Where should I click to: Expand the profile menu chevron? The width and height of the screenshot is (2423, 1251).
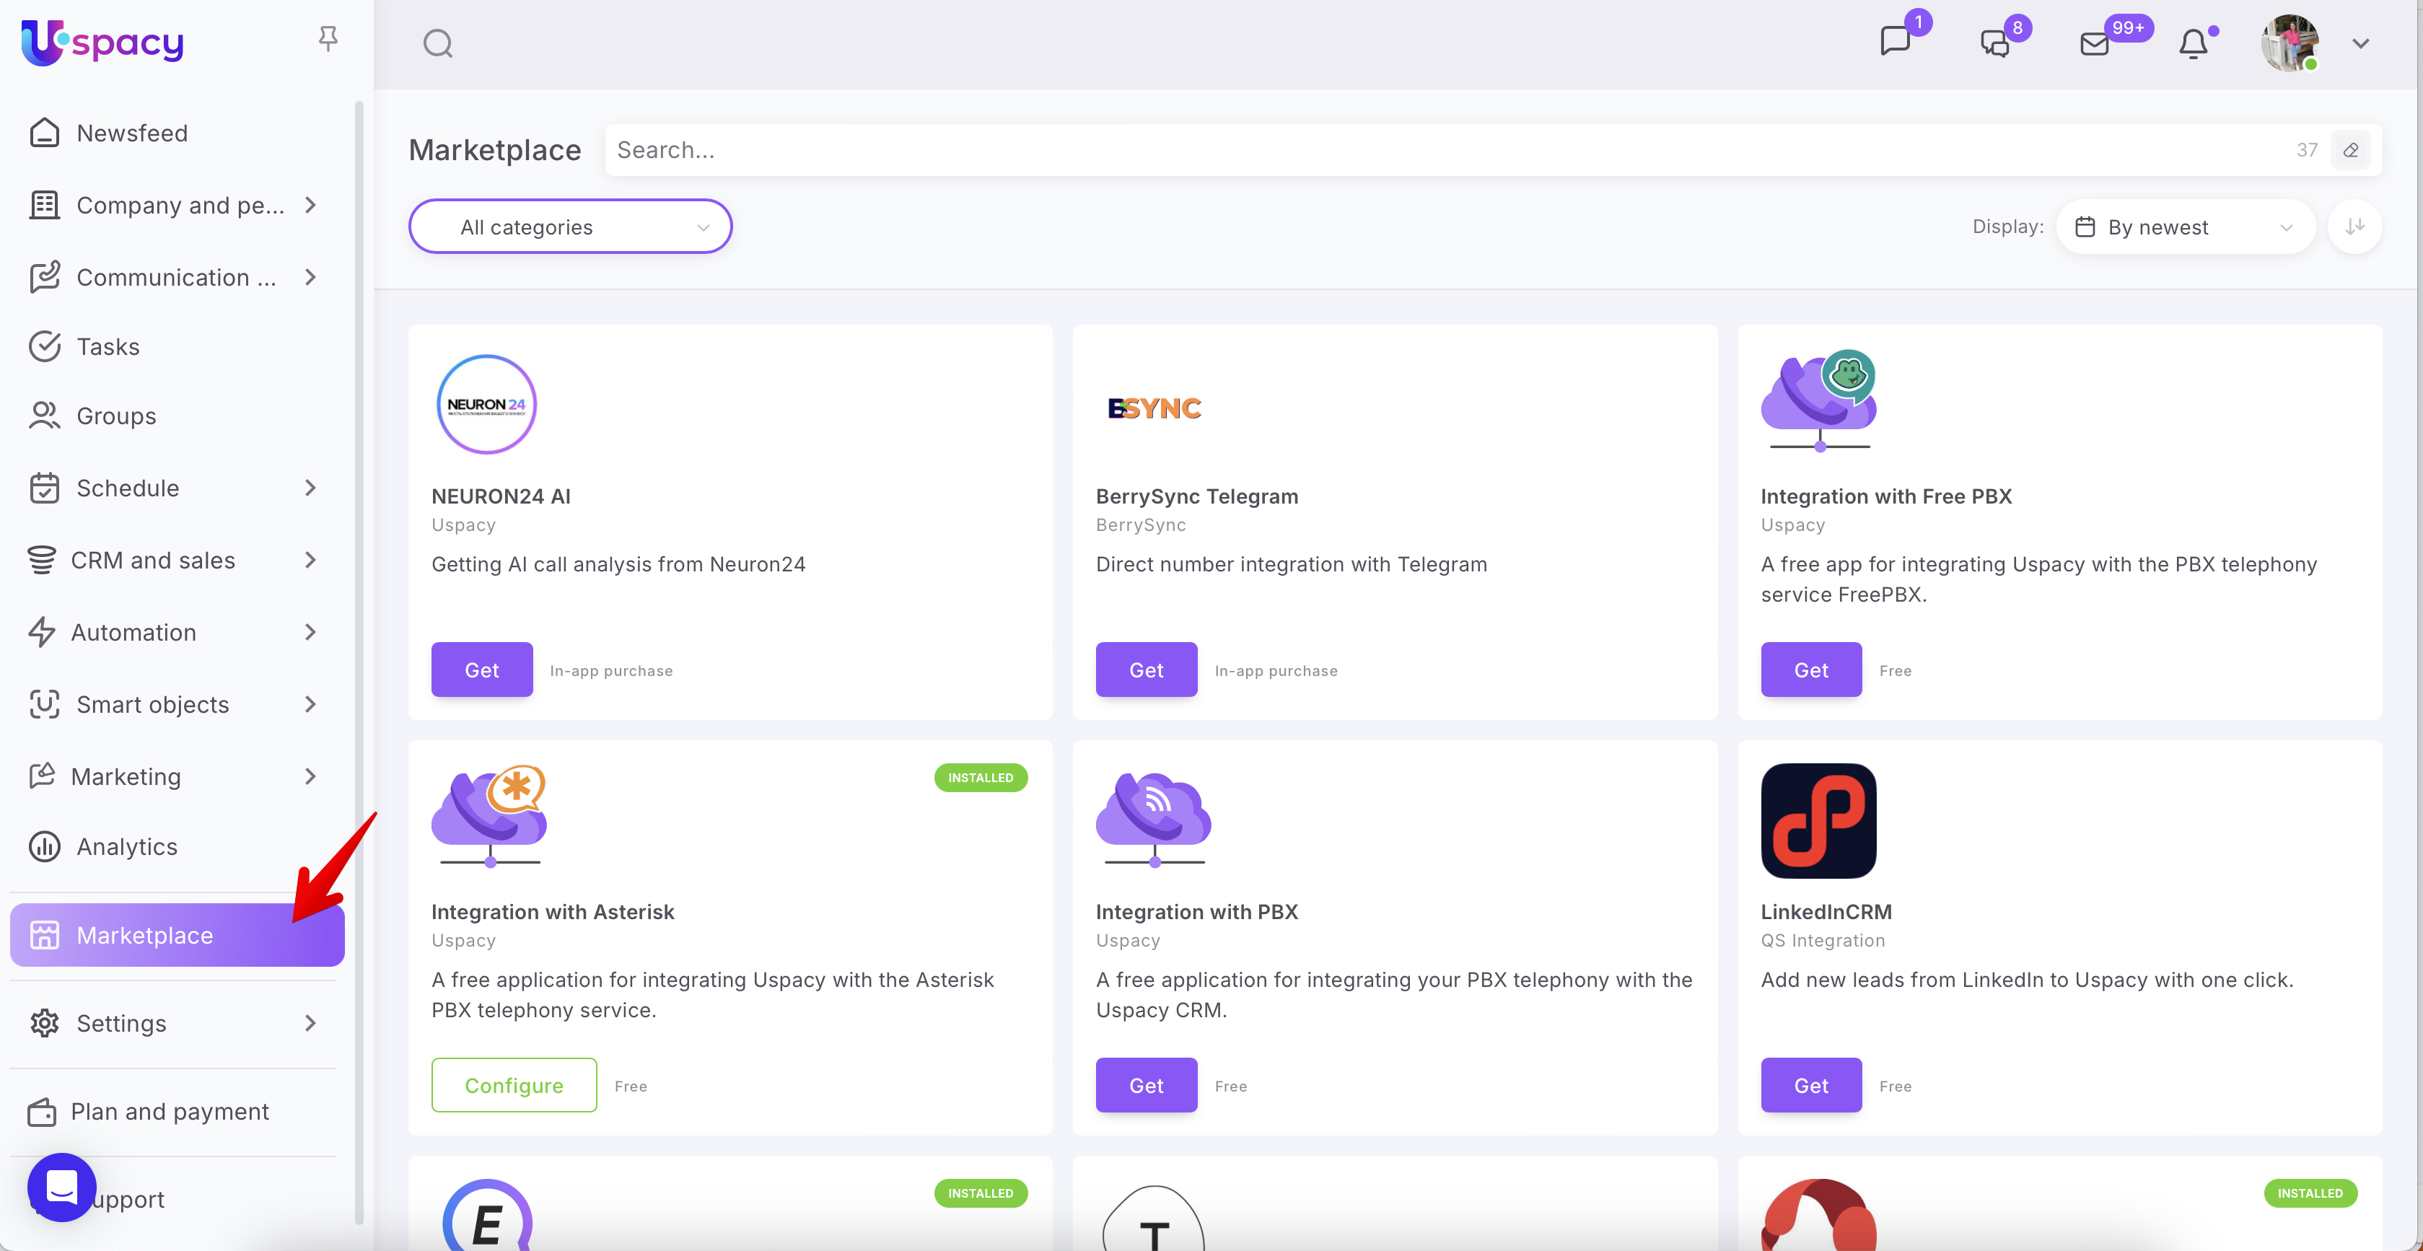coord(2360,43)
